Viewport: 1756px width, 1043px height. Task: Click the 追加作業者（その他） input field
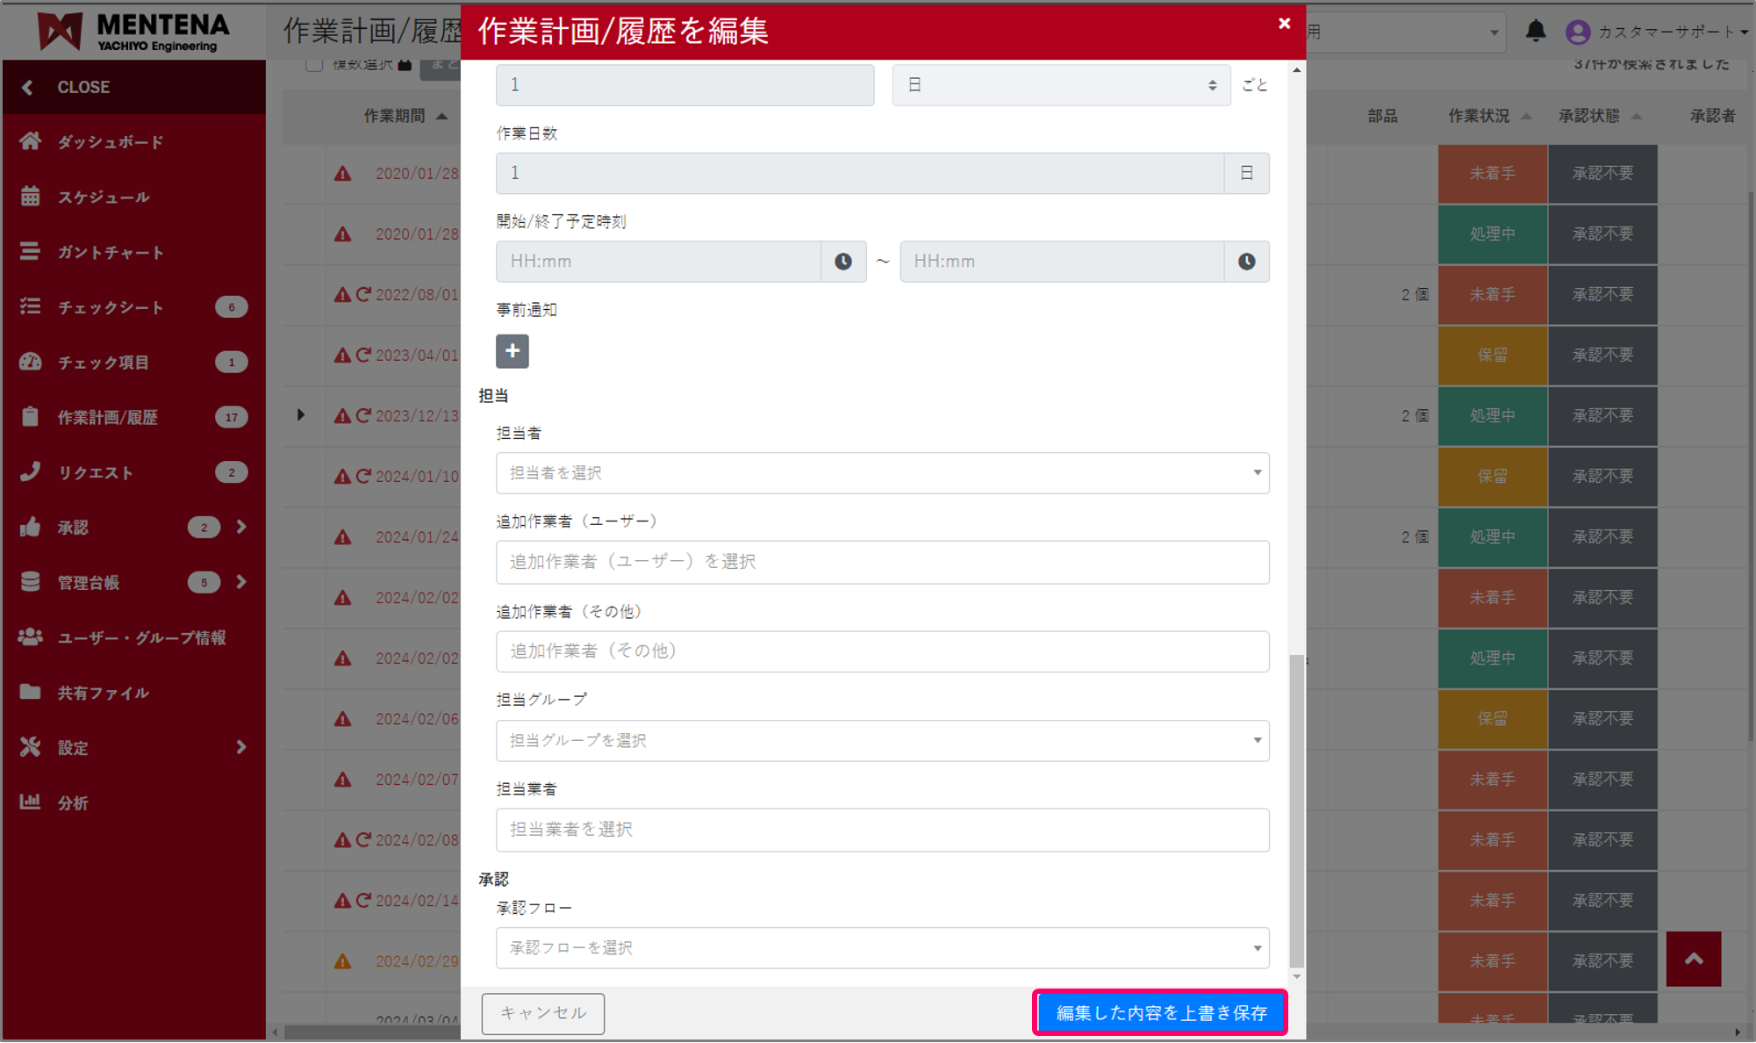[x=882, y=651]
